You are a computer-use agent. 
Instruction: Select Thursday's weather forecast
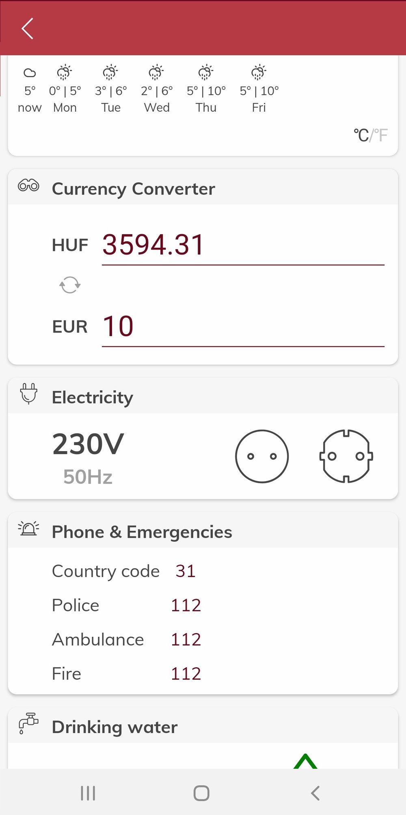[x=206, y=89]
